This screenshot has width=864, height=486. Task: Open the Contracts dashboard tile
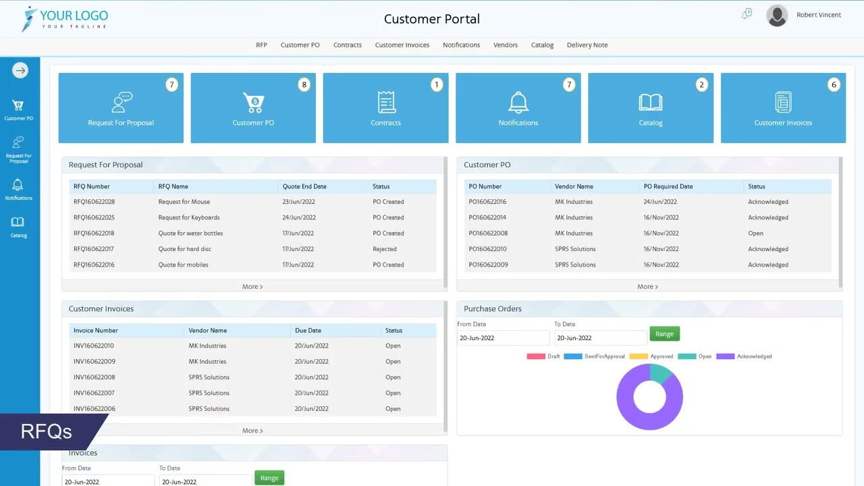(385, 108)
